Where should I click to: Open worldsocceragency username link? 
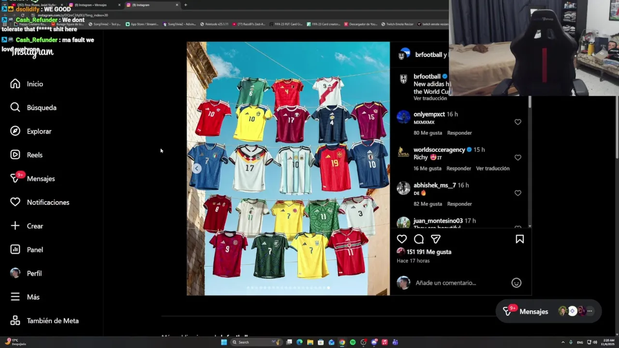[439, 150]
